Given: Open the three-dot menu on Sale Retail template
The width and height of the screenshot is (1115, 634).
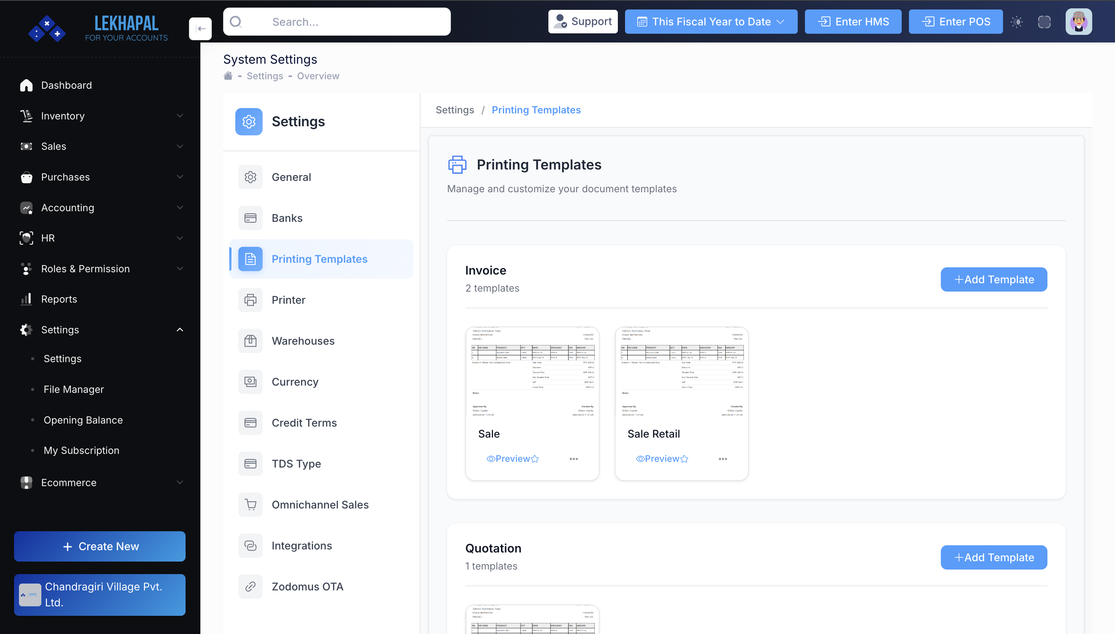Looking at the screenshot, I should [x=723, y=459].
